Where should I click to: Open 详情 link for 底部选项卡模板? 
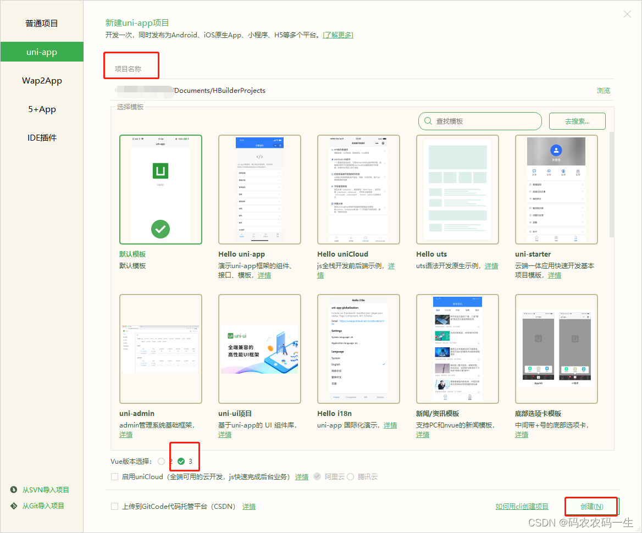(x=522, y=434)
